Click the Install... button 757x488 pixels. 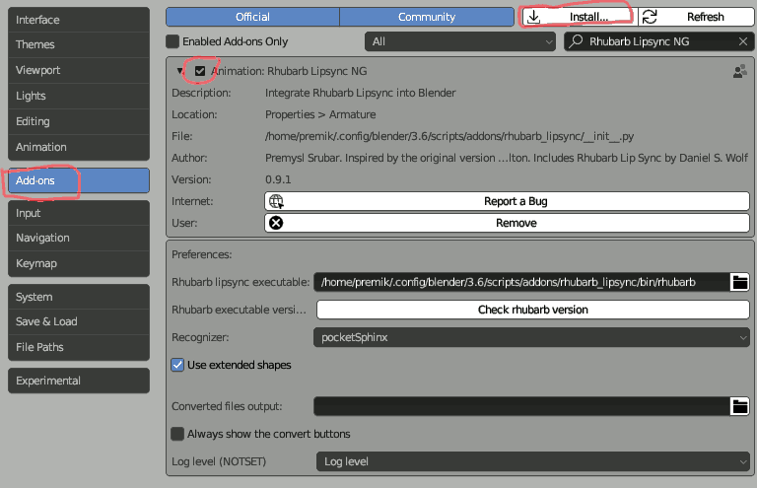[580, 17]
